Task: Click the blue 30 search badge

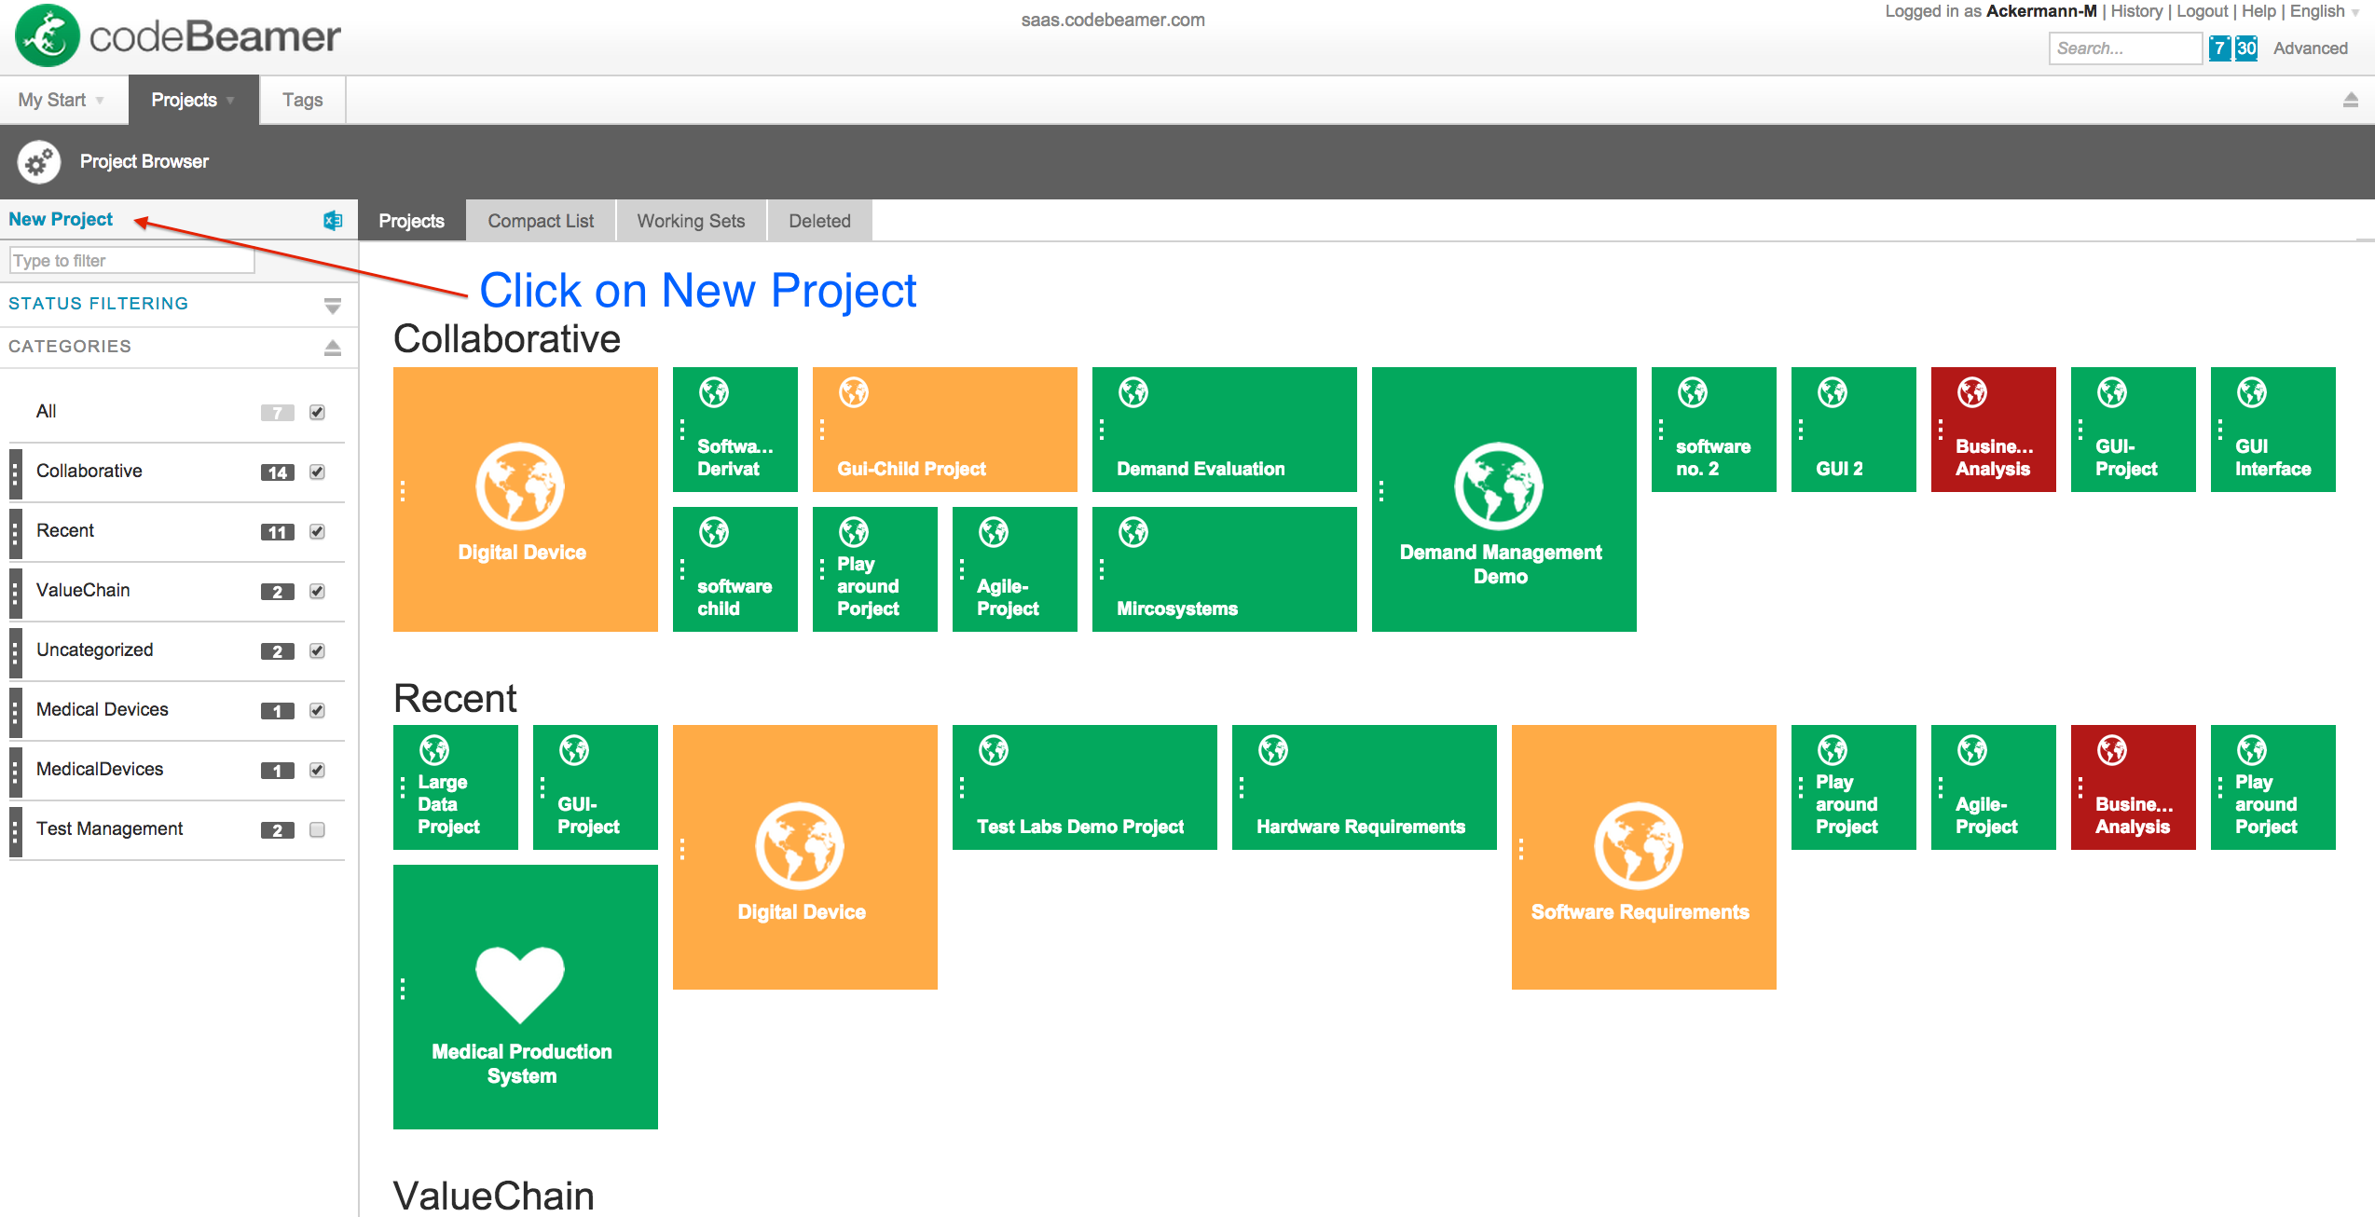Action: (2246, 48)
